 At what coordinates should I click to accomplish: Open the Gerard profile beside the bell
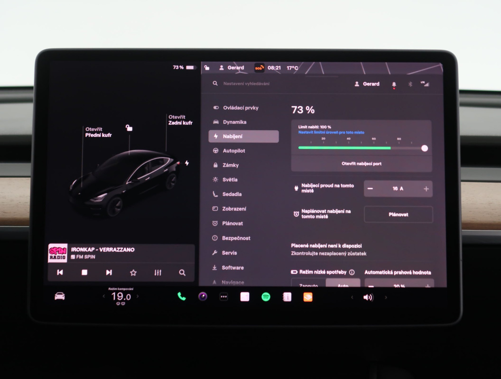(367, 84)
